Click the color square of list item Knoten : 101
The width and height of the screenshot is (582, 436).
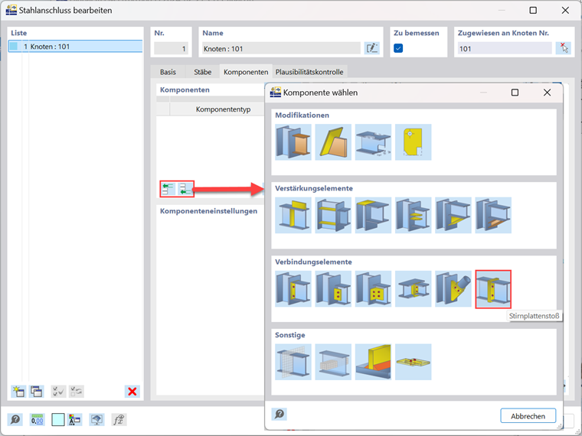(14, 47)
